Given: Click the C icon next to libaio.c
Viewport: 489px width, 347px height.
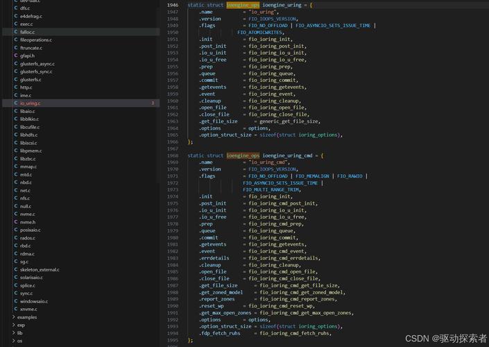Looking at the screenshot, I should coord(15,111).
